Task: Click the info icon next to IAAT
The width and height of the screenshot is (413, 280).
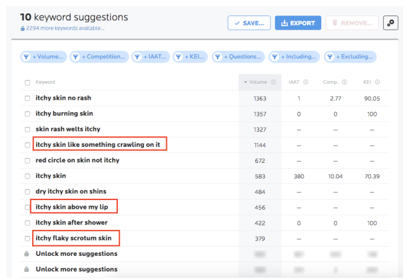Action: [306, 82]
